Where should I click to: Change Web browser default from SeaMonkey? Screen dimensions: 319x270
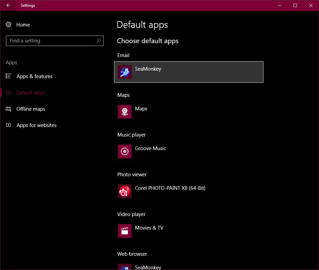coord(148,267)
